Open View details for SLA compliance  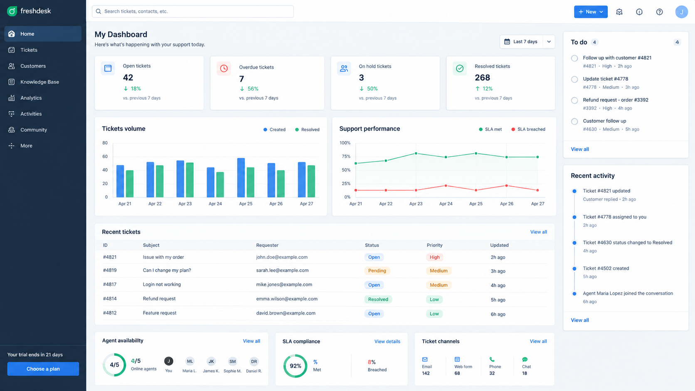(387, 342)
